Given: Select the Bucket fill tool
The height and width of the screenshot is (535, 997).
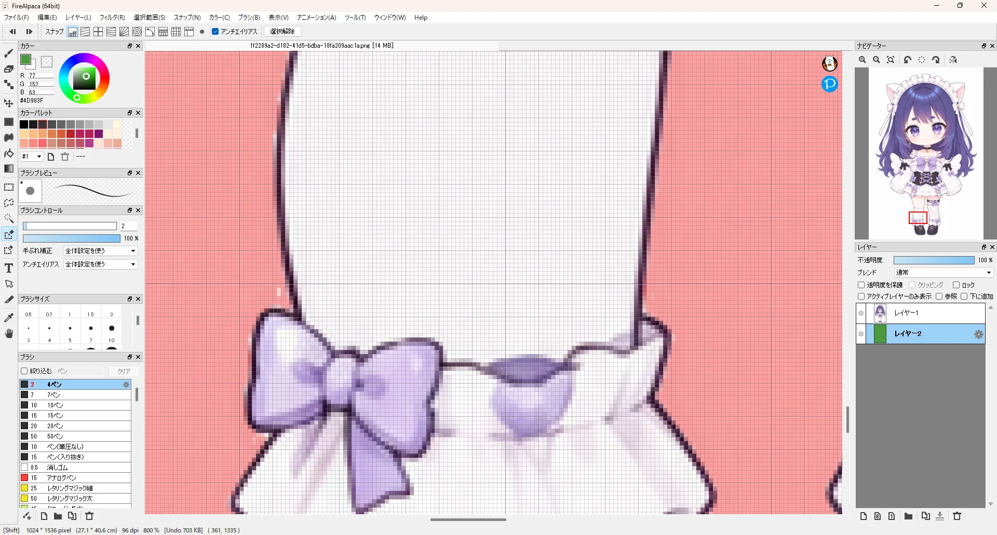Looking at the screenshot, I should tap(9, 153).
